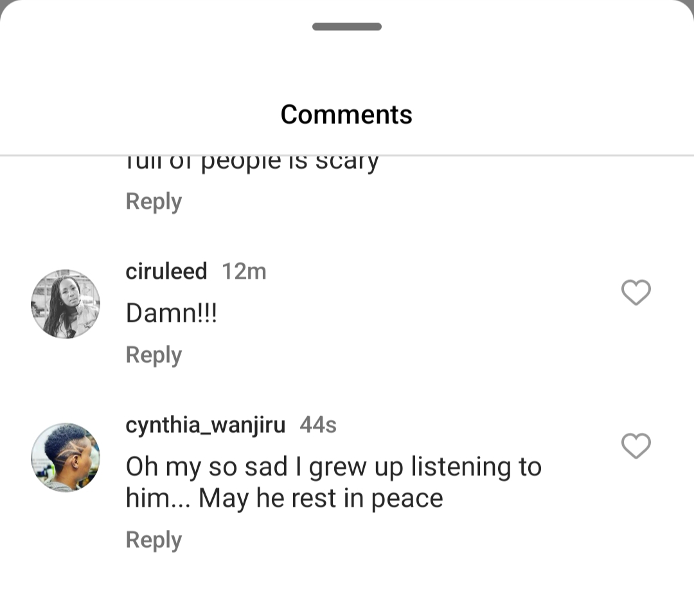Like the 'Damn!!!' comment with the heart

(636, 293)
